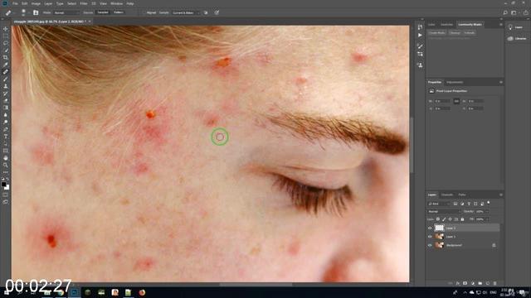Screen dimensions: 531x298
Task: Select the Eyedropper tool
Action: [6, 65]
